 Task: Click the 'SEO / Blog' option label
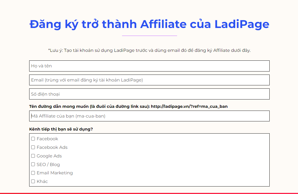coord(48,164)
